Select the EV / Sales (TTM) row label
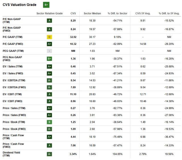The height and width of the screenshot is (160, 182). tap(13, 67)
